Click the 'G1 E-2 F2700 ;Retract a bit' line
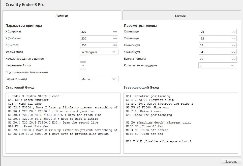 pos(150,100)
